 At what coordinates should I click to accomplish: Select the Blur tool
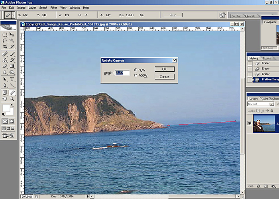[x=5, y=72]
